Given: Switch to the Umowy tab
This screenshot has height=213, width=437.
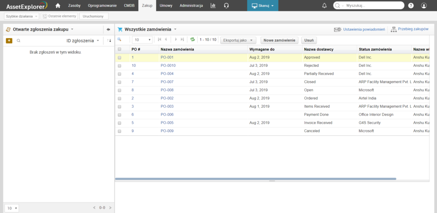Looking at the screenshot, I should pyautogui.click(x=166, y=6).
